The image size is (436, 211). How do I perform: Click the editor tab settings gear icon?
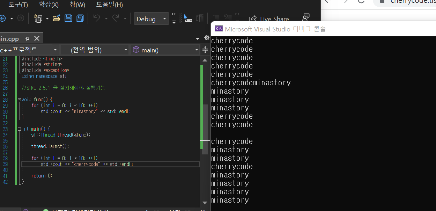point(206,38)
